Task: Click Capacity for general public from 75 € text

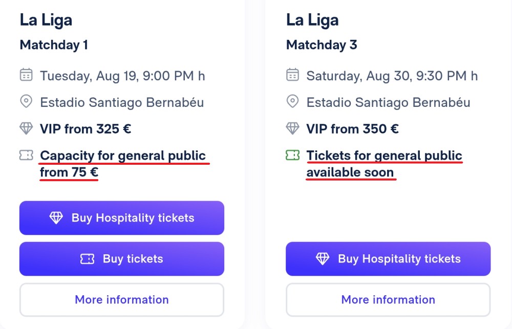Action: coord(123,164)
